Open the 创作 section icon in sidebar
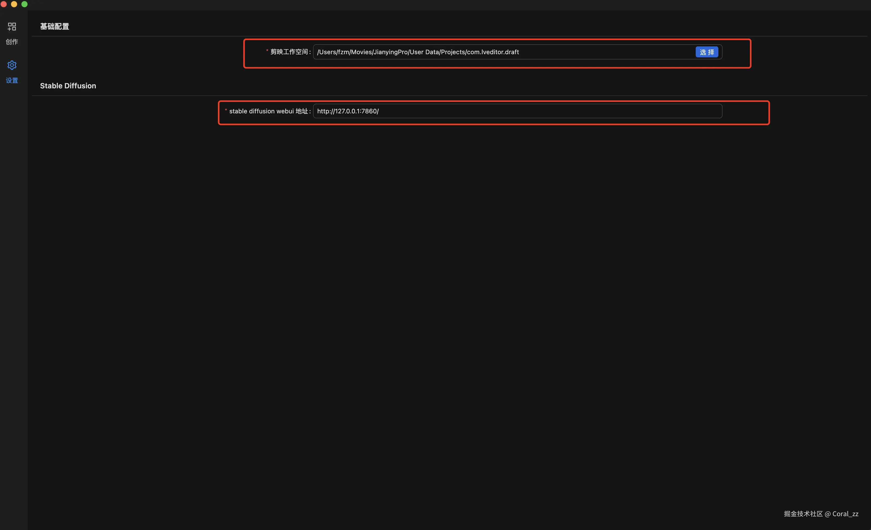 pos(12,27)
